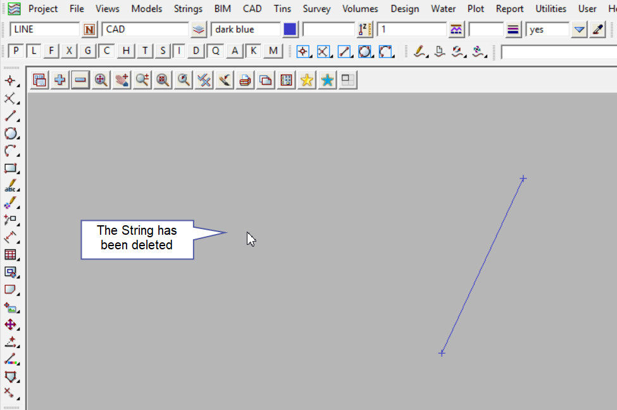Toggle the P snap button
The height and width of the screenshot is (410, 617).
[x=16, y=51]
